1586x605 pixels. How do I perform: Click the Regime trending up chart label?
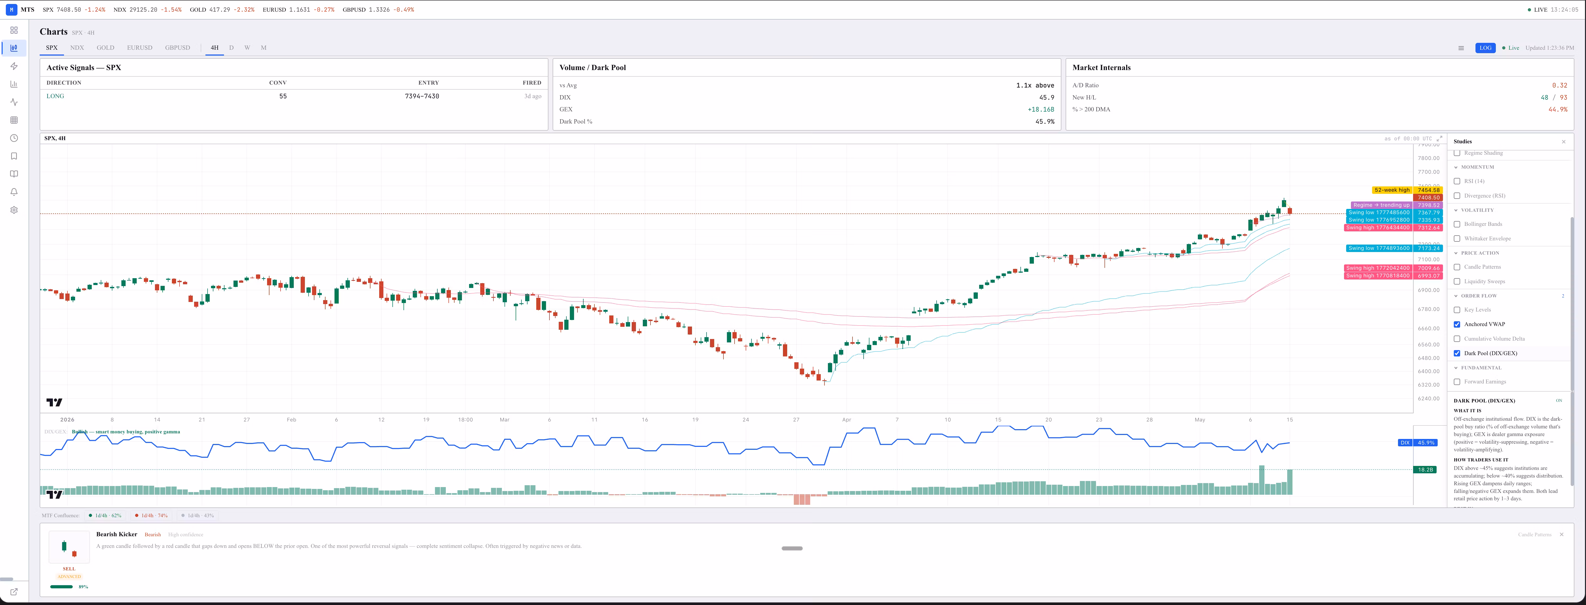[x=1397, y=205]
